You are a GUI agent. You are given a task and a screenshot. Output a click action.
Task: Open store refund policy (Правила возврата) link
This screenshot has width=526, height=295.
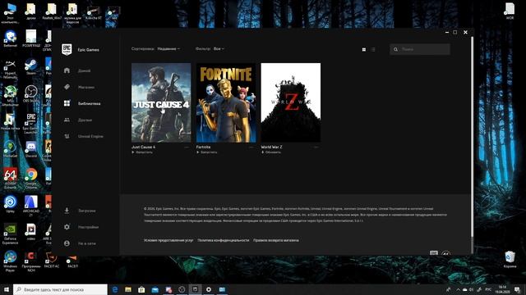(276, 240)
